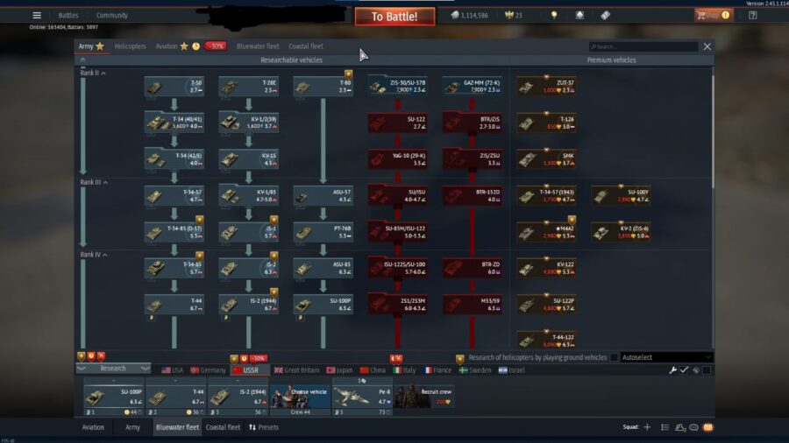The image size is (789, 443).
Task: Select premium SMK tank card
Action: (x=546, y=159)
